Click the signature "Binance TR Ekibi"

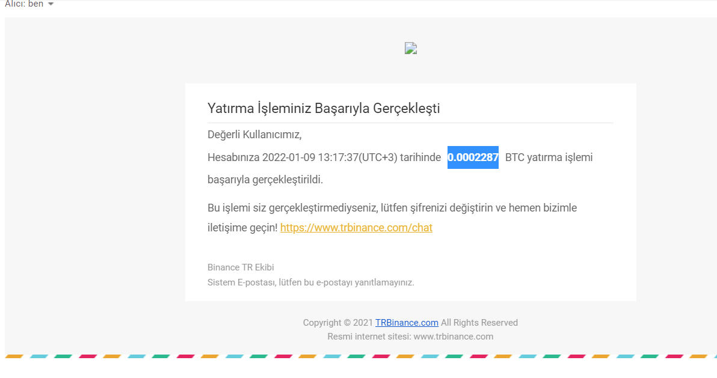pos(241,267)
